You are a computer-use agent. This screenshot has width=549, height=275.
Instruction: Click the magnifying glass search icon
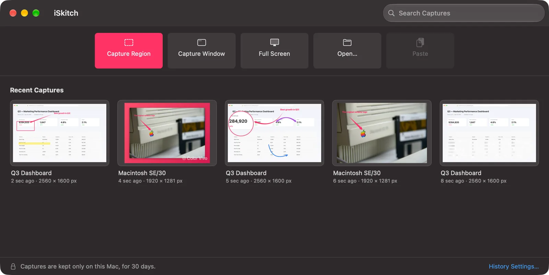point(391,13)
